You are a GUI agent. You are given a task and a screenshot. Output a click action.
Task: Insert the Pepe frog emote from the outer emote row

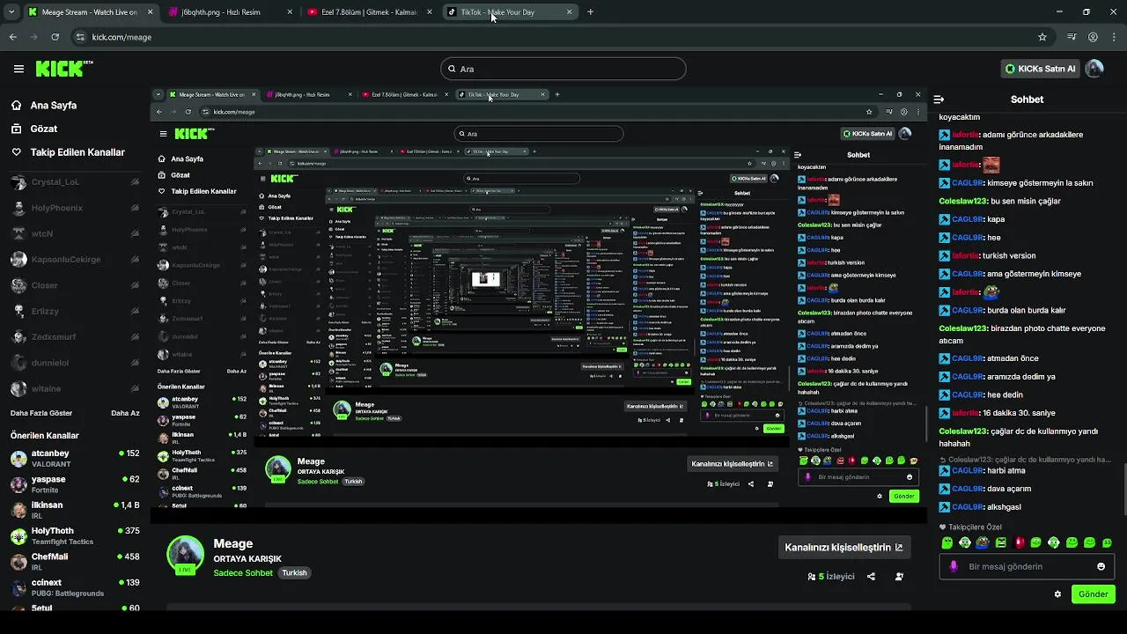pos(983,542)
